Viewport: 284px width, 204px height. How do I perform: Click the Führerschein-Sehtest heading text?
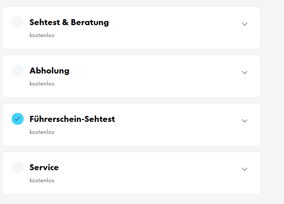pos(72,119)
